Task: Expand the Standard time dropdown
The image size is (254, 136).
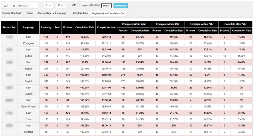Action: pos(108,13)
